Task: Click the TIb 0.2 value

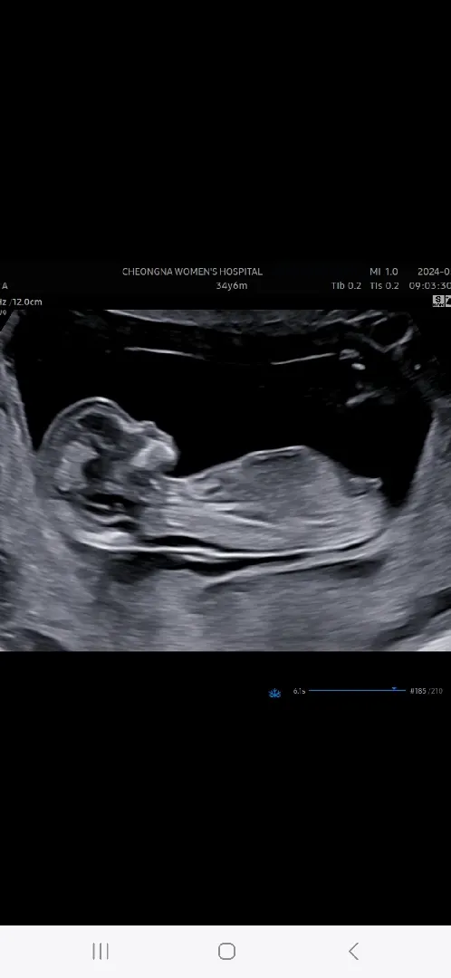Action: coord(346,285)
